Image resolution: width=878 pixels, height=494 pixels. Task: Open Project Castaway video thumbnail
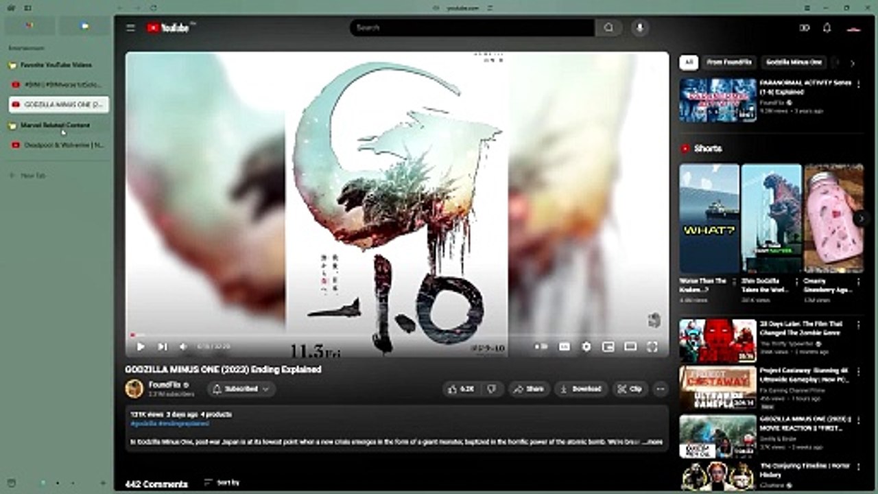[717, 388]
